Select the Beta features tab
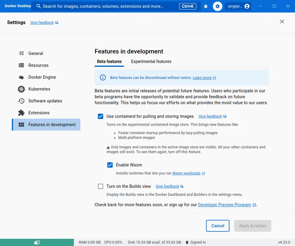Screen dimensions: 295x246 pyautogui.click(x=109, y=62)
